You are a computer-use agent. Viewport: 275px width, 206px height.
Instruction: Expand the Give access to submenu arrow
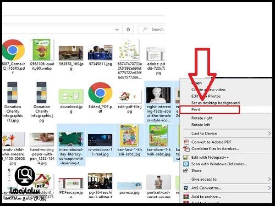[269, 179]
